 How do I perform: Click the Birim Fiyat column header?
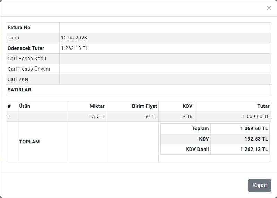145,106
